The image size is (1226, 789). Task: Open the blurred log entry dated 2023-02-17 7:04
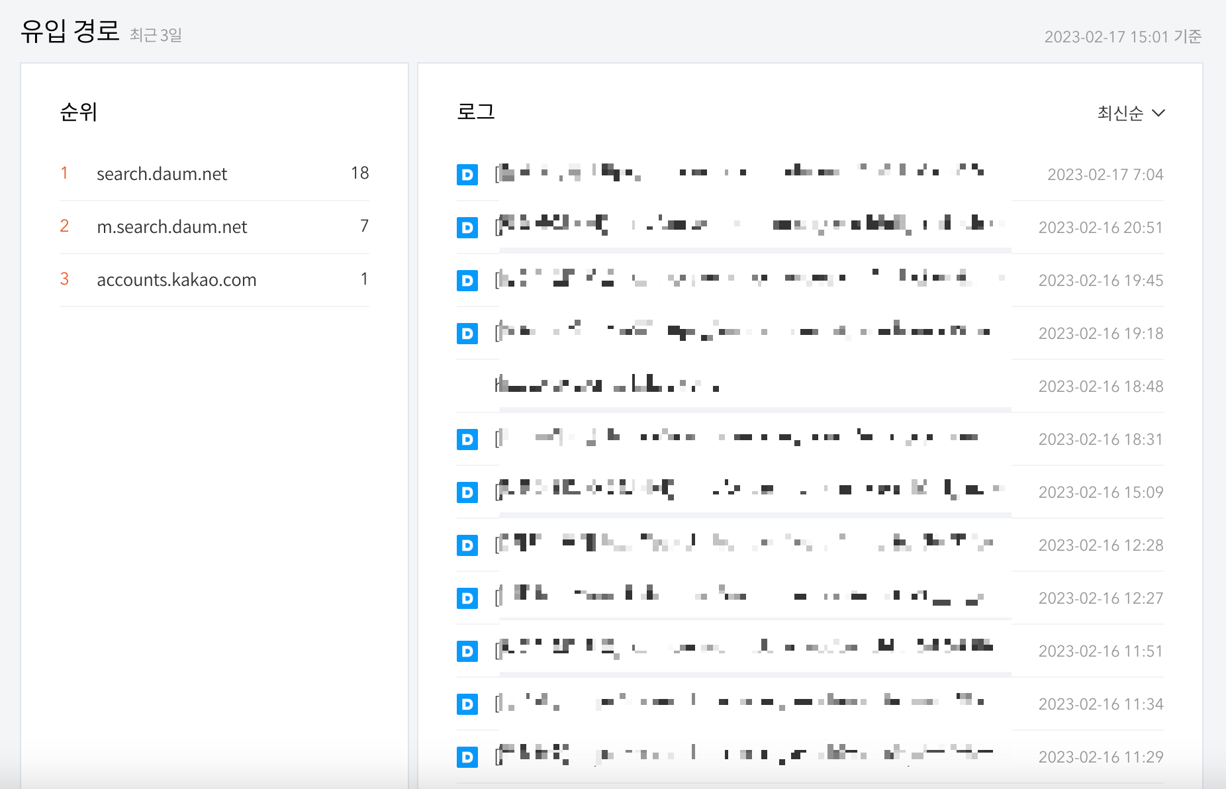(740, 173)
